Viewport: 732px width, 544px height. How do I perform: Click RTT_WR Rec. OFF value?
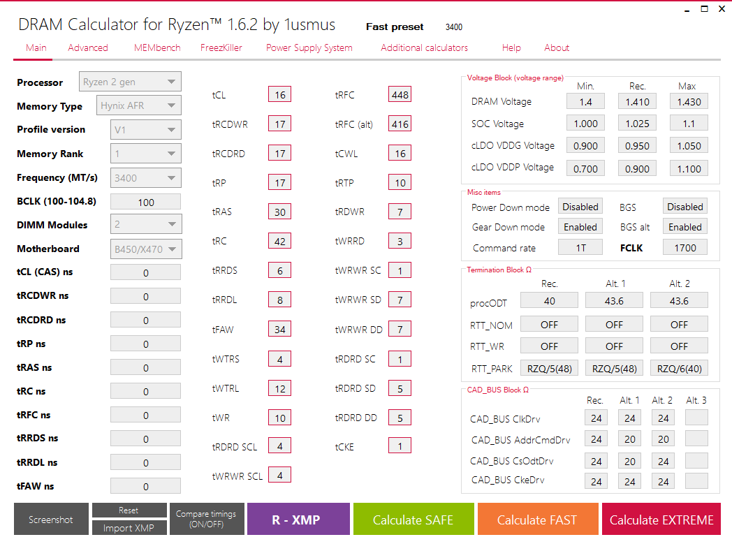point(549,346)
